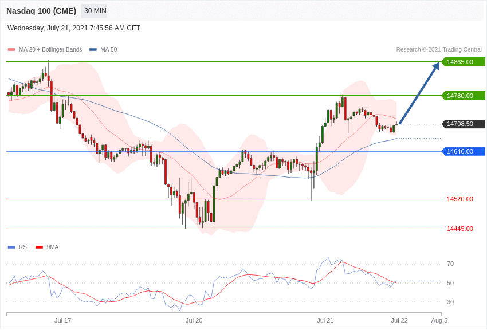Click the blue RSI legend swatch

pyautogui.click(x=11, y=247)
